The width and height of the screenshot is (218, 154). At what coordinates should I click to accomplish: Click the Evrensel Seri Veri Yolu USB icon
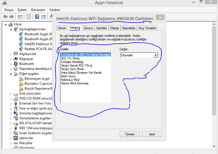[16, 103]
